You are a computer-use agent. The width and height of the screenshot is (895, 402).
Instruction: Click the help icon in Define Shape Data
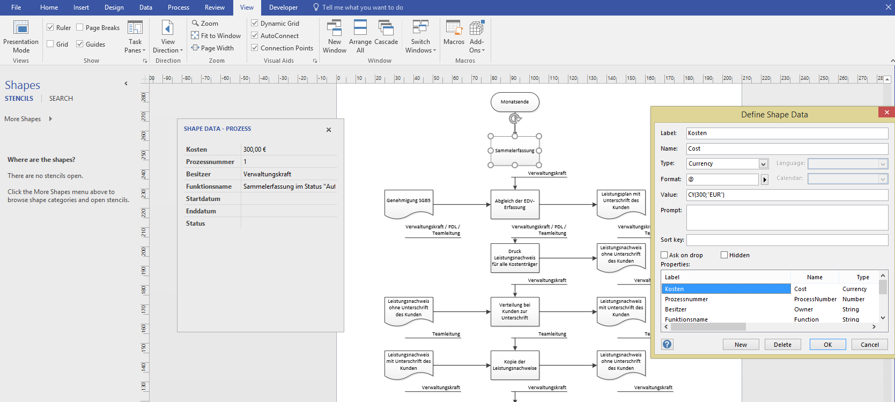[x=667, y=344]
